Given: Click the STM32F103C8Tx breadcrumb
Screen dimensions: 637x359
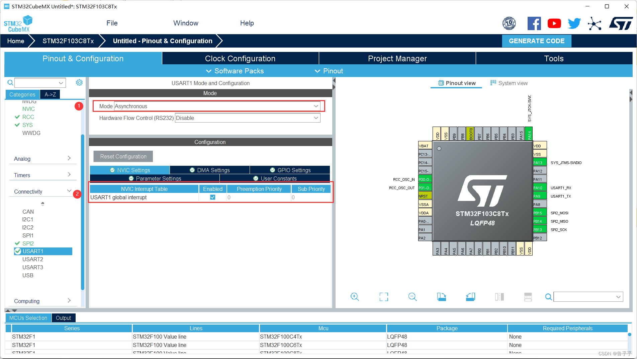Looking at the screenshot, I should tap(68, 41).
